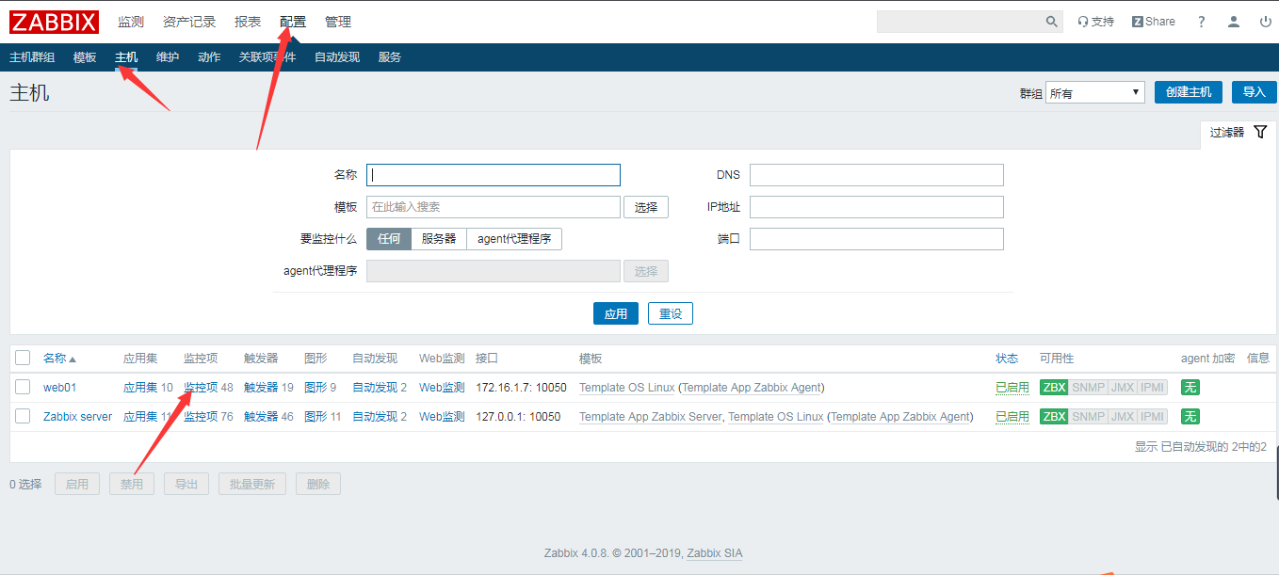Click the search magnifier icon
Viewport: 1279px width, 575px height.
[1052, 22]
